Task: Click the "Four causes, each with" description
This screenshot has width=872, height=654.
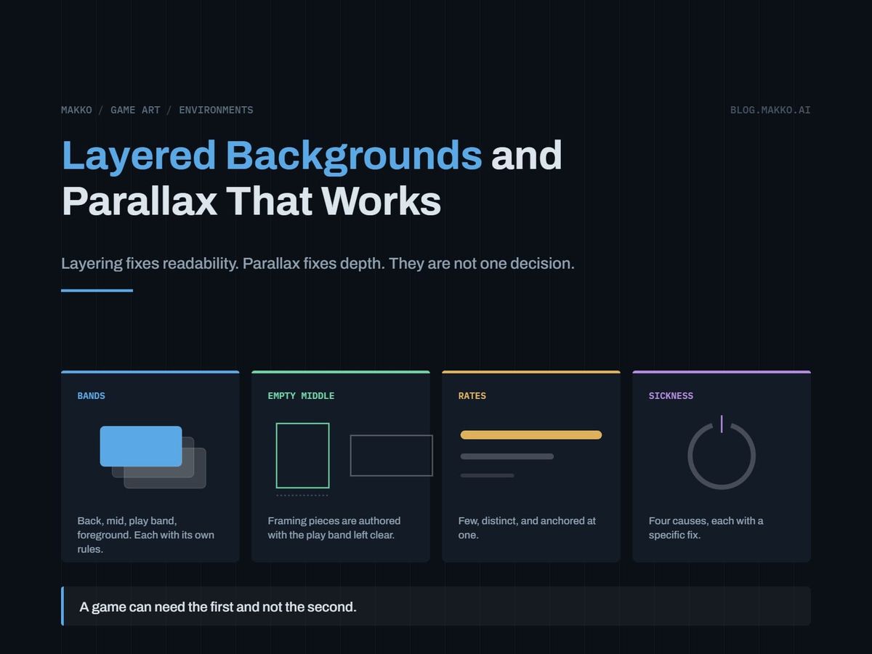Action: 706,528
